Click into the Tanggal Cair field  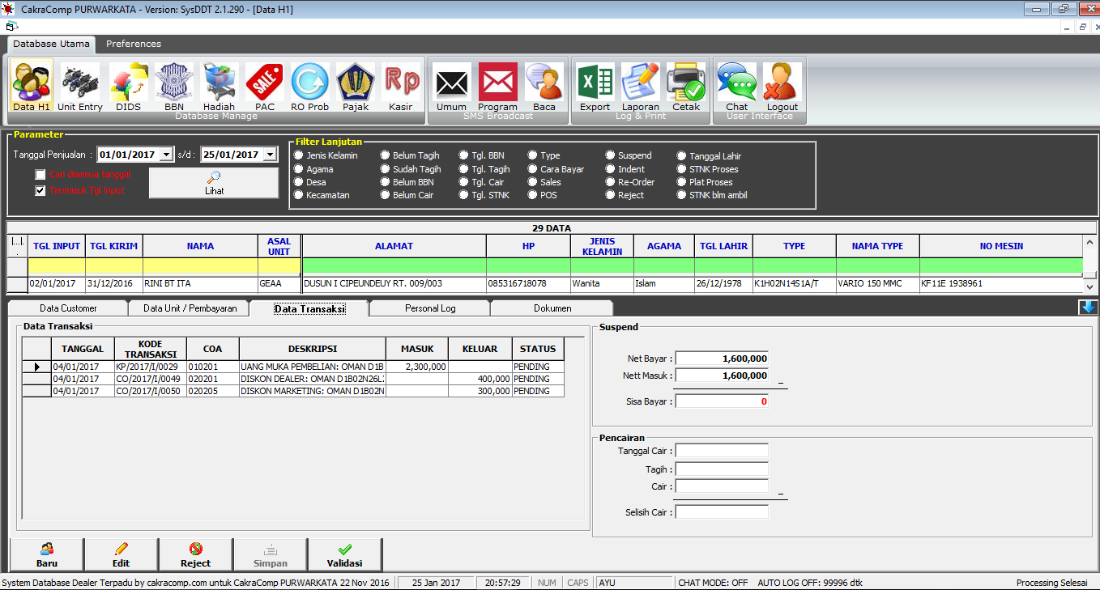click(x=721, y=451)
